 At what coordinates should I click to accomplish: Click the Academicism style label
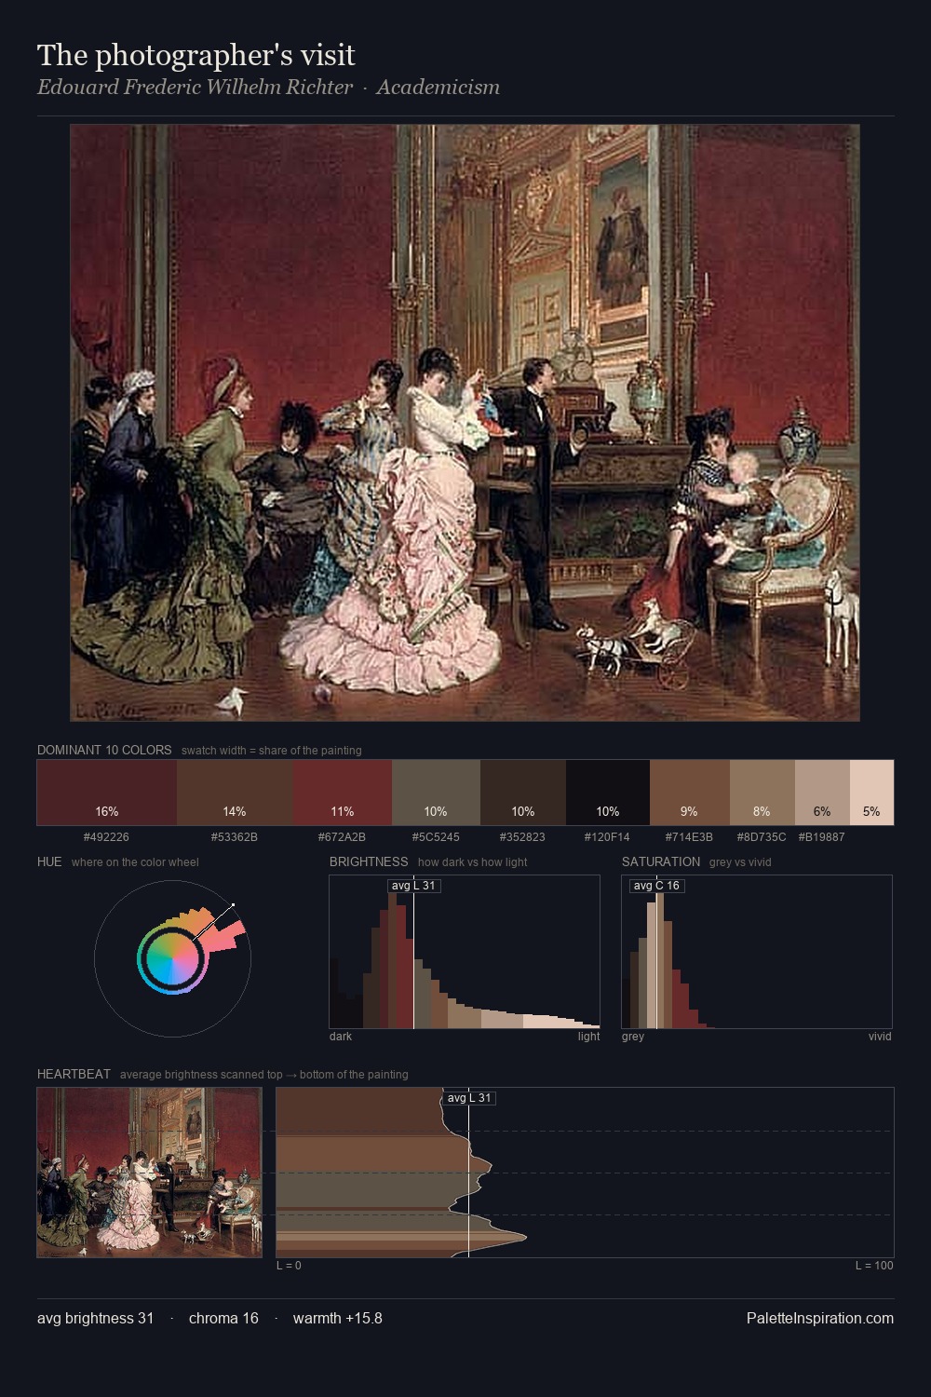click(x=438, y=88)
